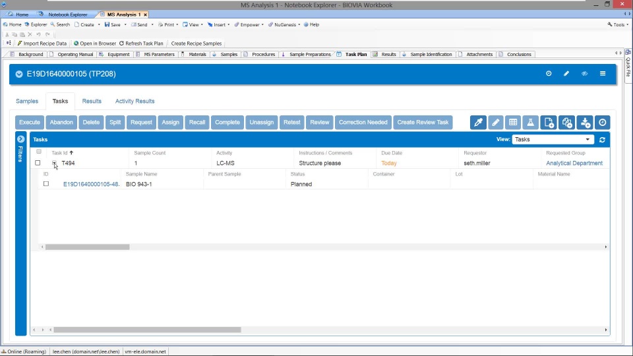Screen dimensions: 633x356
Task: Open the Tools dropdown menu
Action: pos(618,24)
